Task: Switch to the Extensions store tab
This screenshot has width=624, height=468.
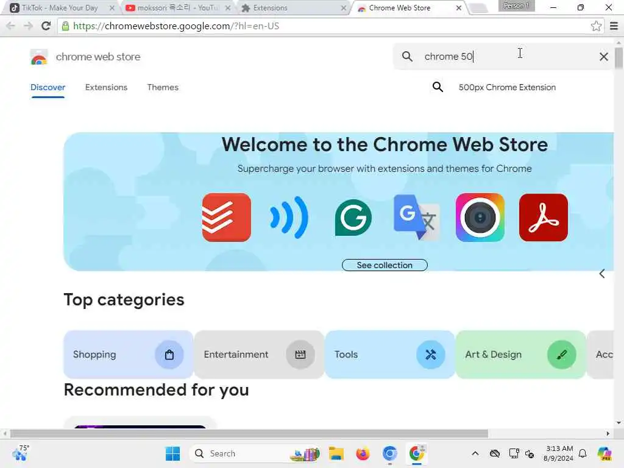Action: coord(106,88)
